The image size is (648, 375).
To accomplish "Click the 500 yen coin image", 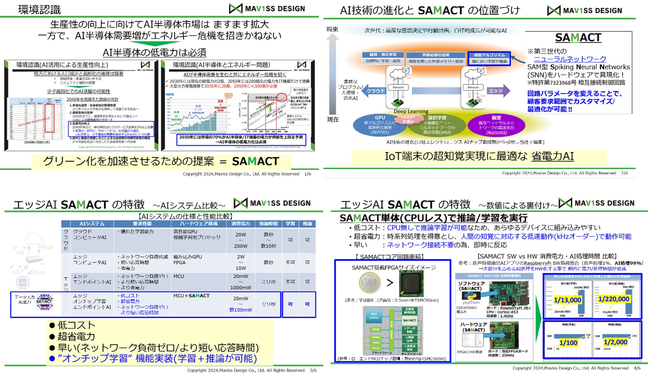I will (x=370, y=283).
